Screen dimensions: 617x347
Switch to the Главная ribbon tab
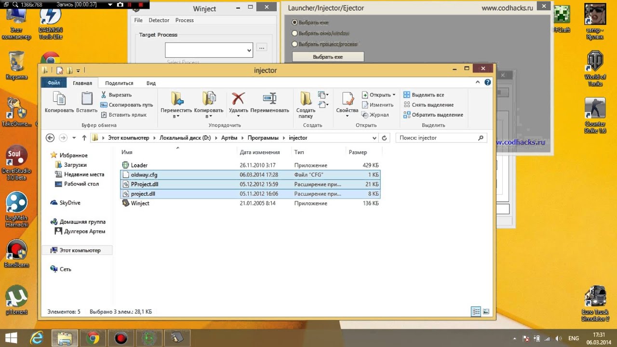point(82,83)
